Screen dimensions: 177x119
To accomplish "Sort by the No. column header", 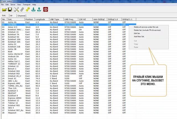I will [x=4, y=19].
